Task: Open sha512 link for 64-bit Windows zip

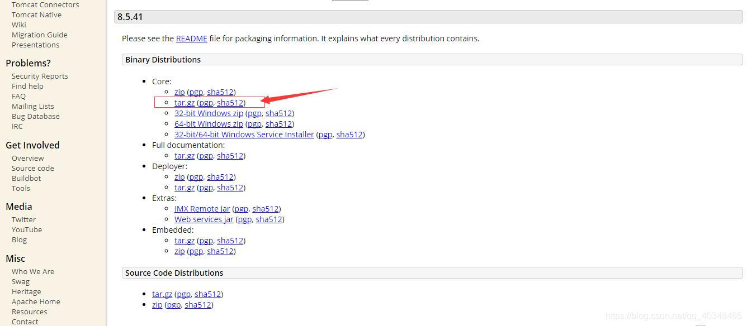Action: 278,124
